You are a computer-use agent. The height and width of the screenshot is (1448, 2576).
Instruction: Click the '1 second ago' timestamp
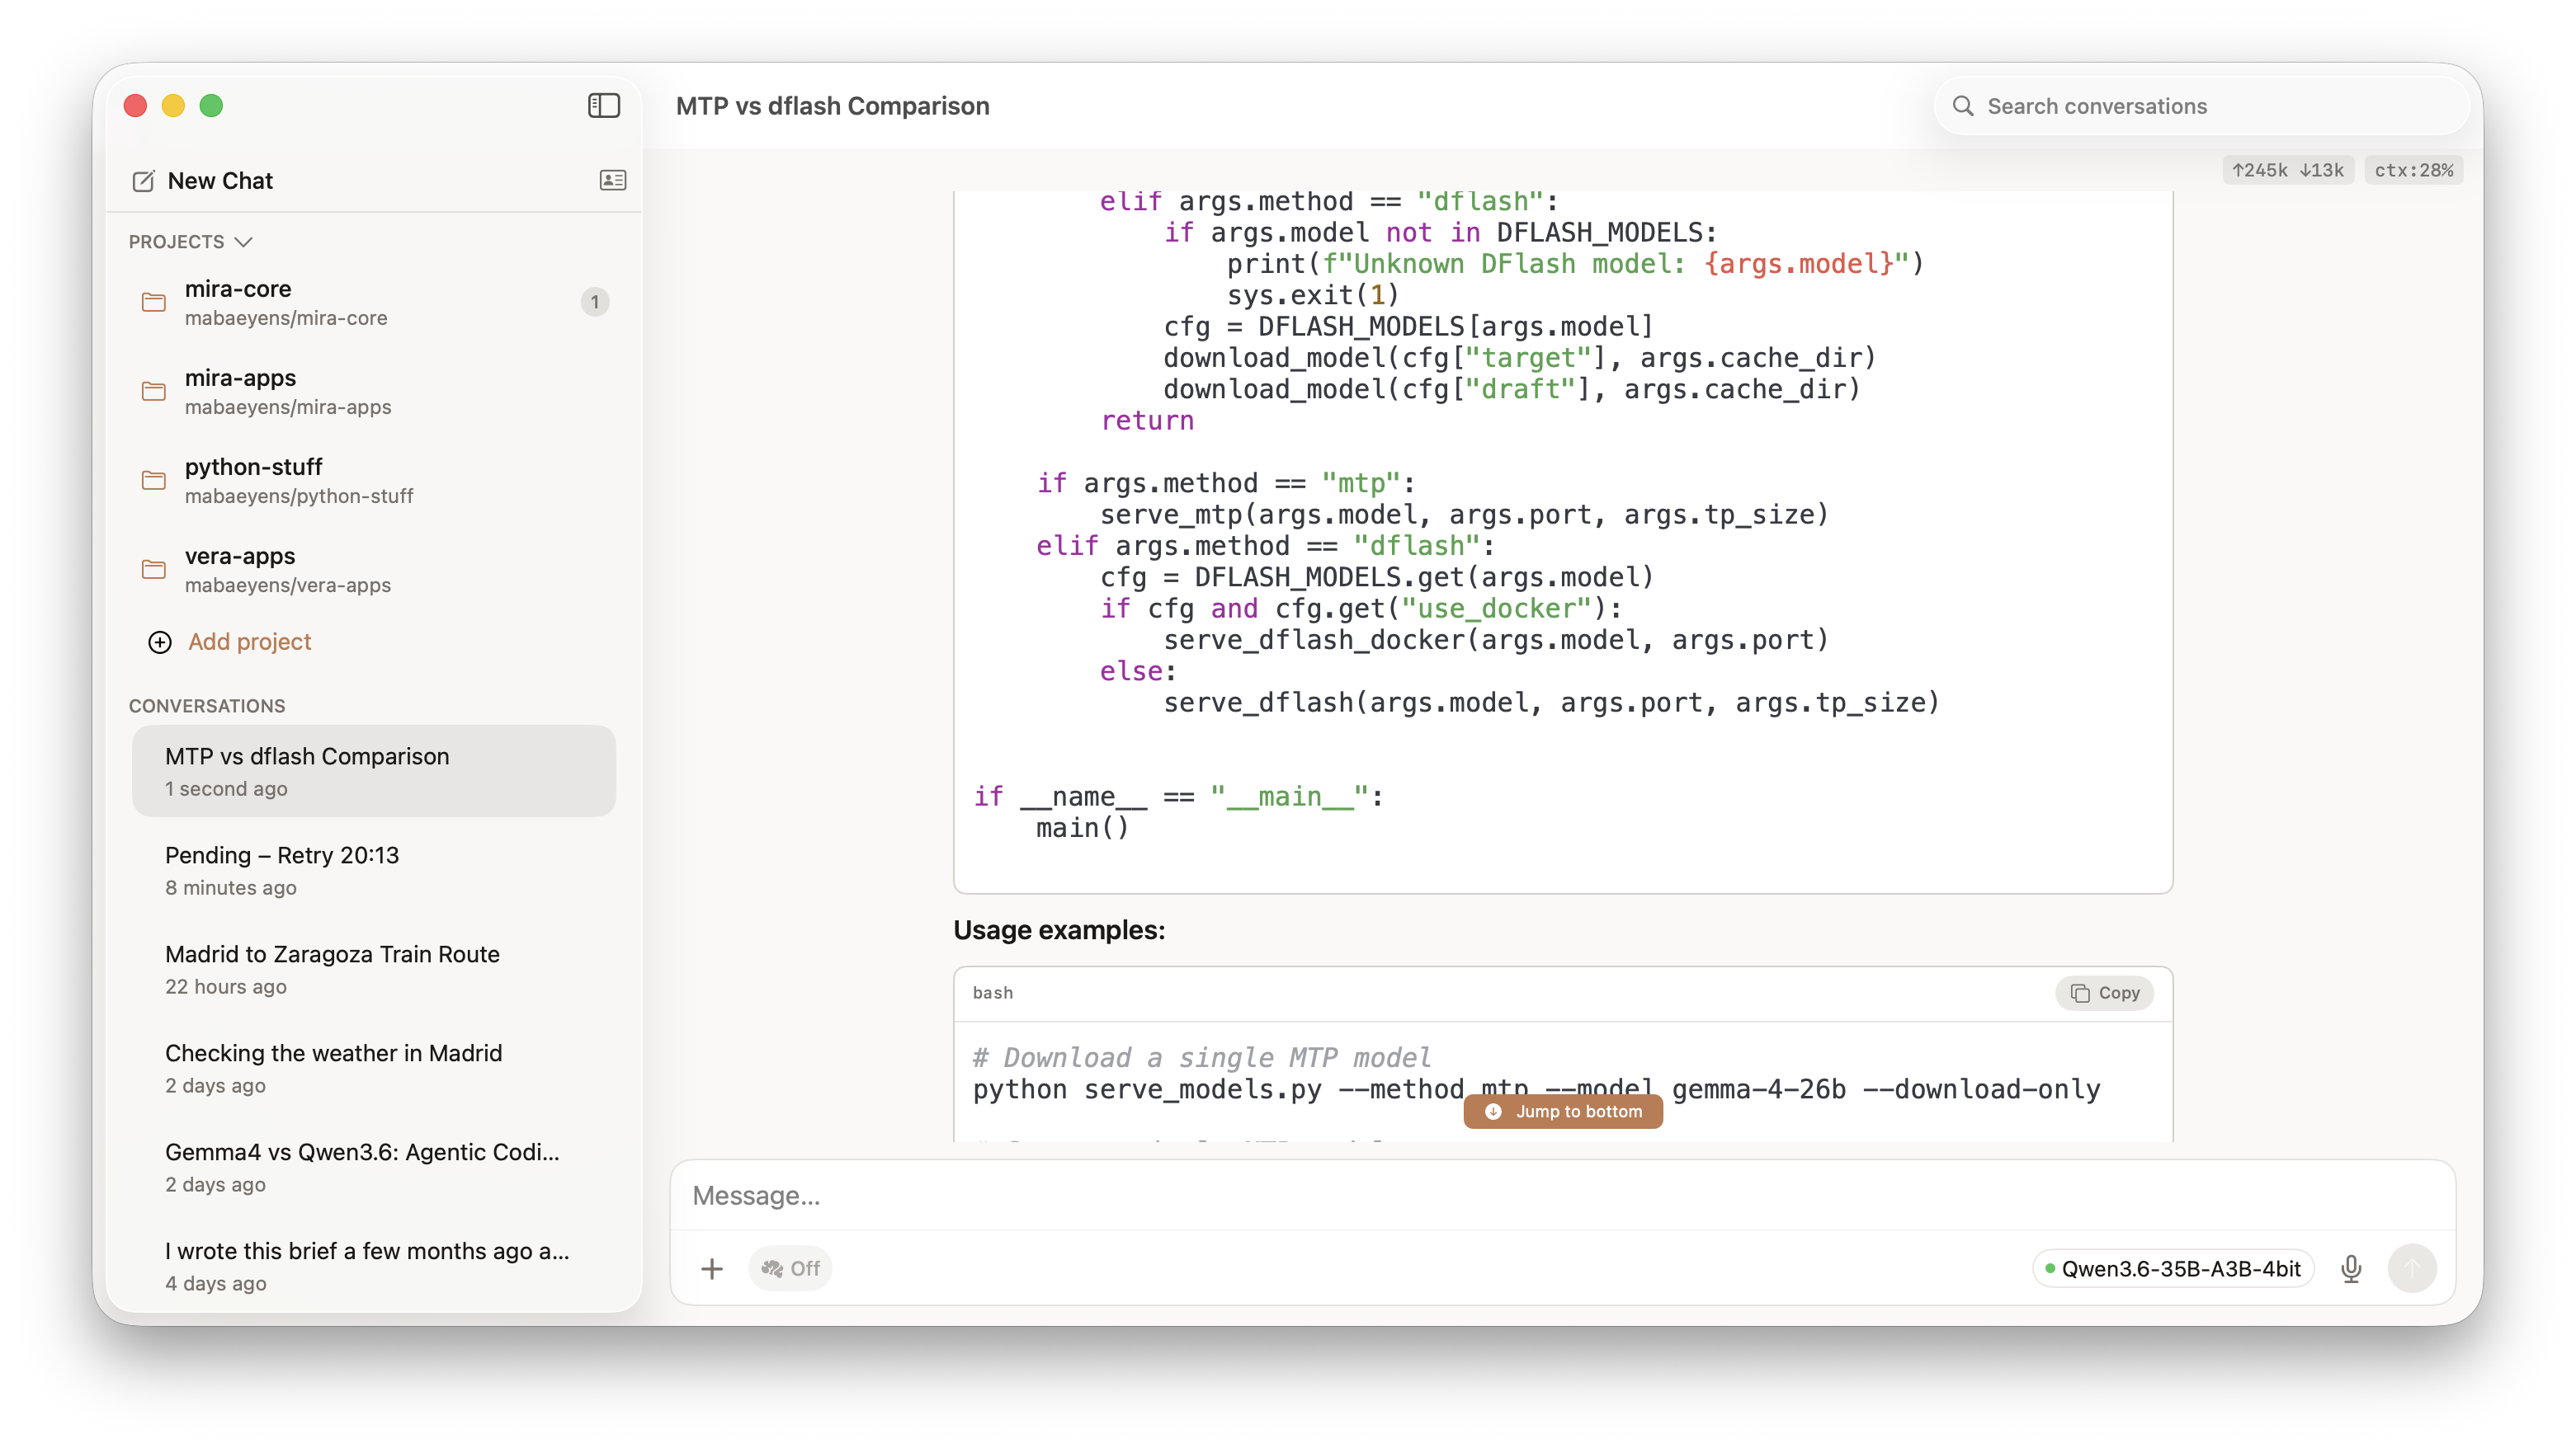pyautogui.click(x=226, y=788)
